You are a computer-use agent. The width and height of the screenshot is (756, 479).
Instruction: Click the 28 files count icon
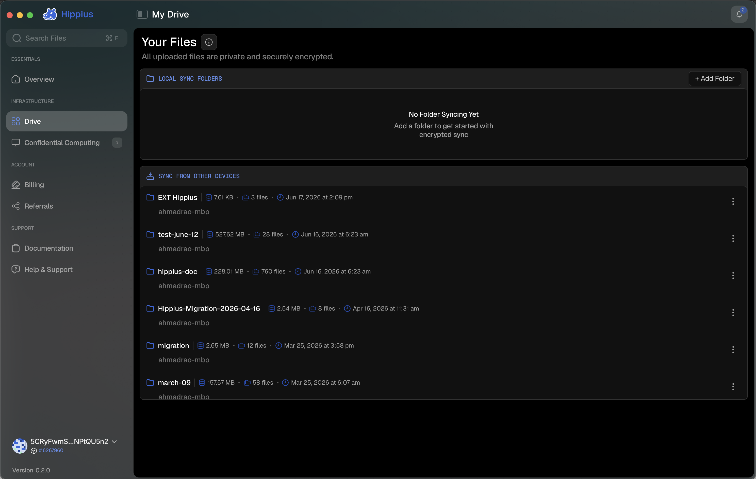click(257, 234)
